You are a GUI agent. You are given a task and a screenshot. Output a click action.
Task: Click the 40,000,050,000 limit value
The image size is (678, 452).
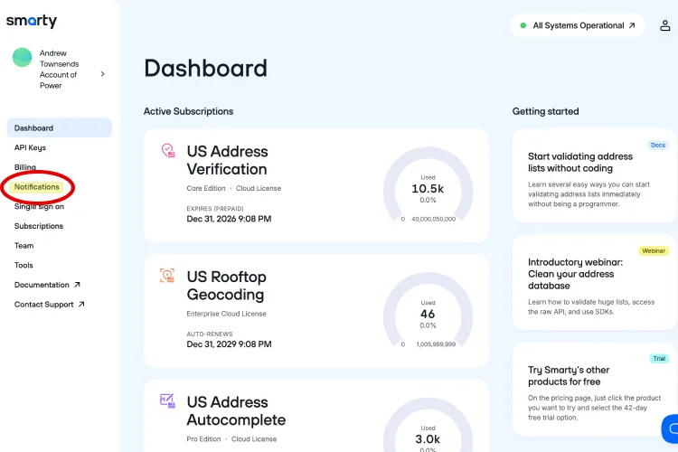pos(434,220)
